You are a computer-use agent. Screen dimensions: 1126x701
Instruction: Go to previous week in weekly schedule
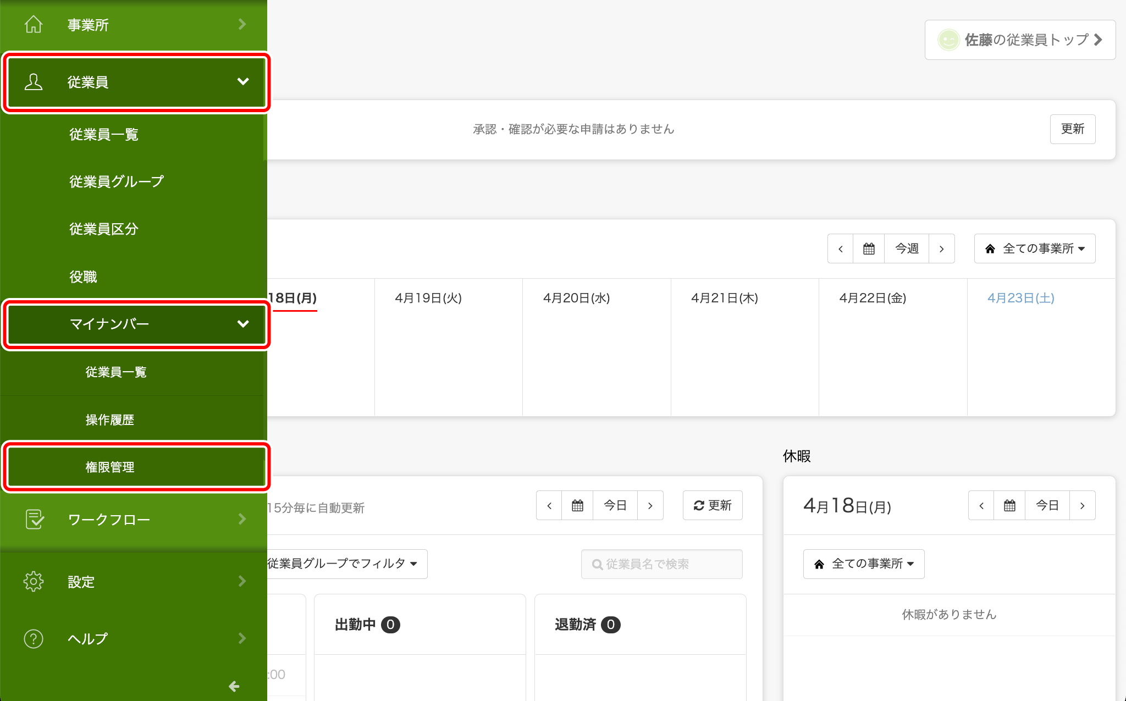point(840,249)
